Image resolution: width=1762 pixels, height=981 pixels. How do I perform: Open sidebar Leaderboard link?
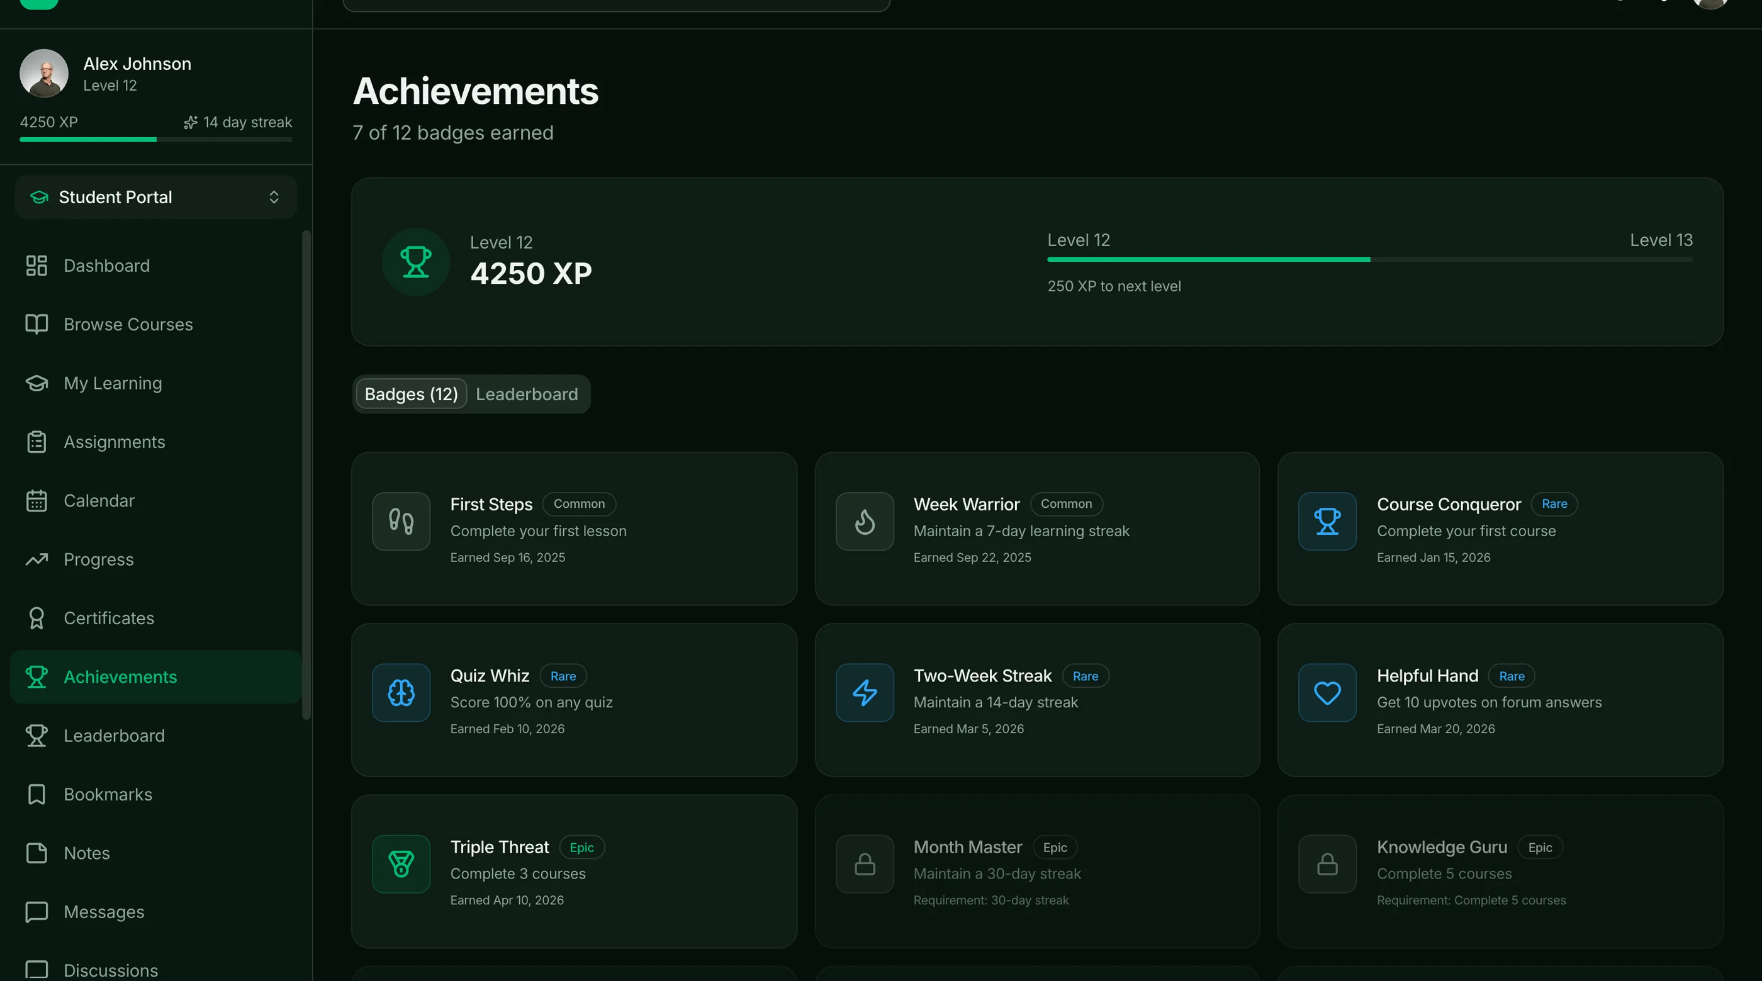(x=156, y=736)
